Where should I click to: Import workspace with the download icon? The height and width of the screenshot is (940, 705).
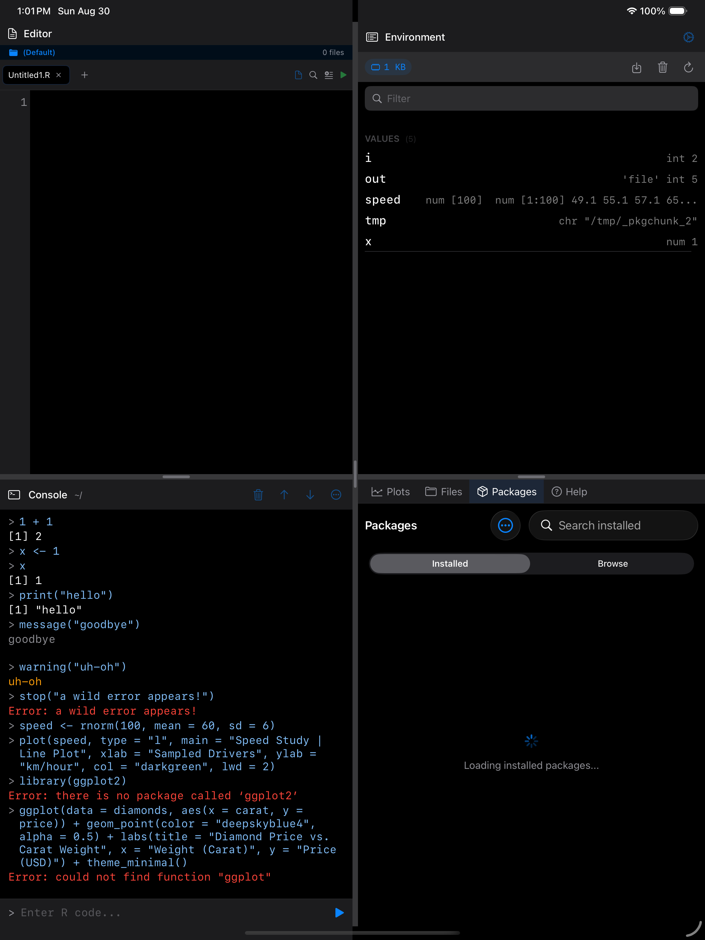click(x=636, y=67)
